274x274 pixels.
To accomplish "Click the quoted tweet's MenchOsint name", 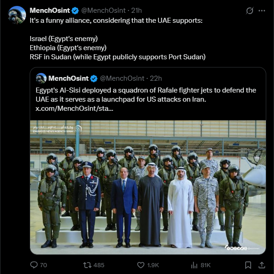I will click(x=68, y=78).
